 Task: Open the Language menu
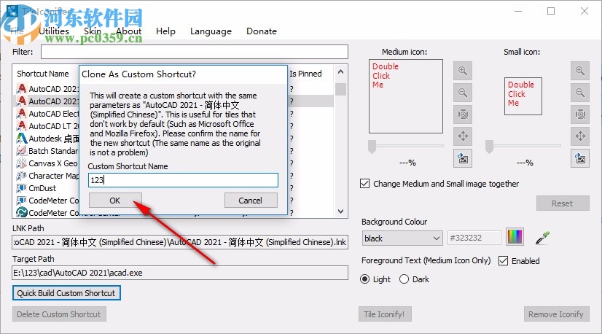211,31
